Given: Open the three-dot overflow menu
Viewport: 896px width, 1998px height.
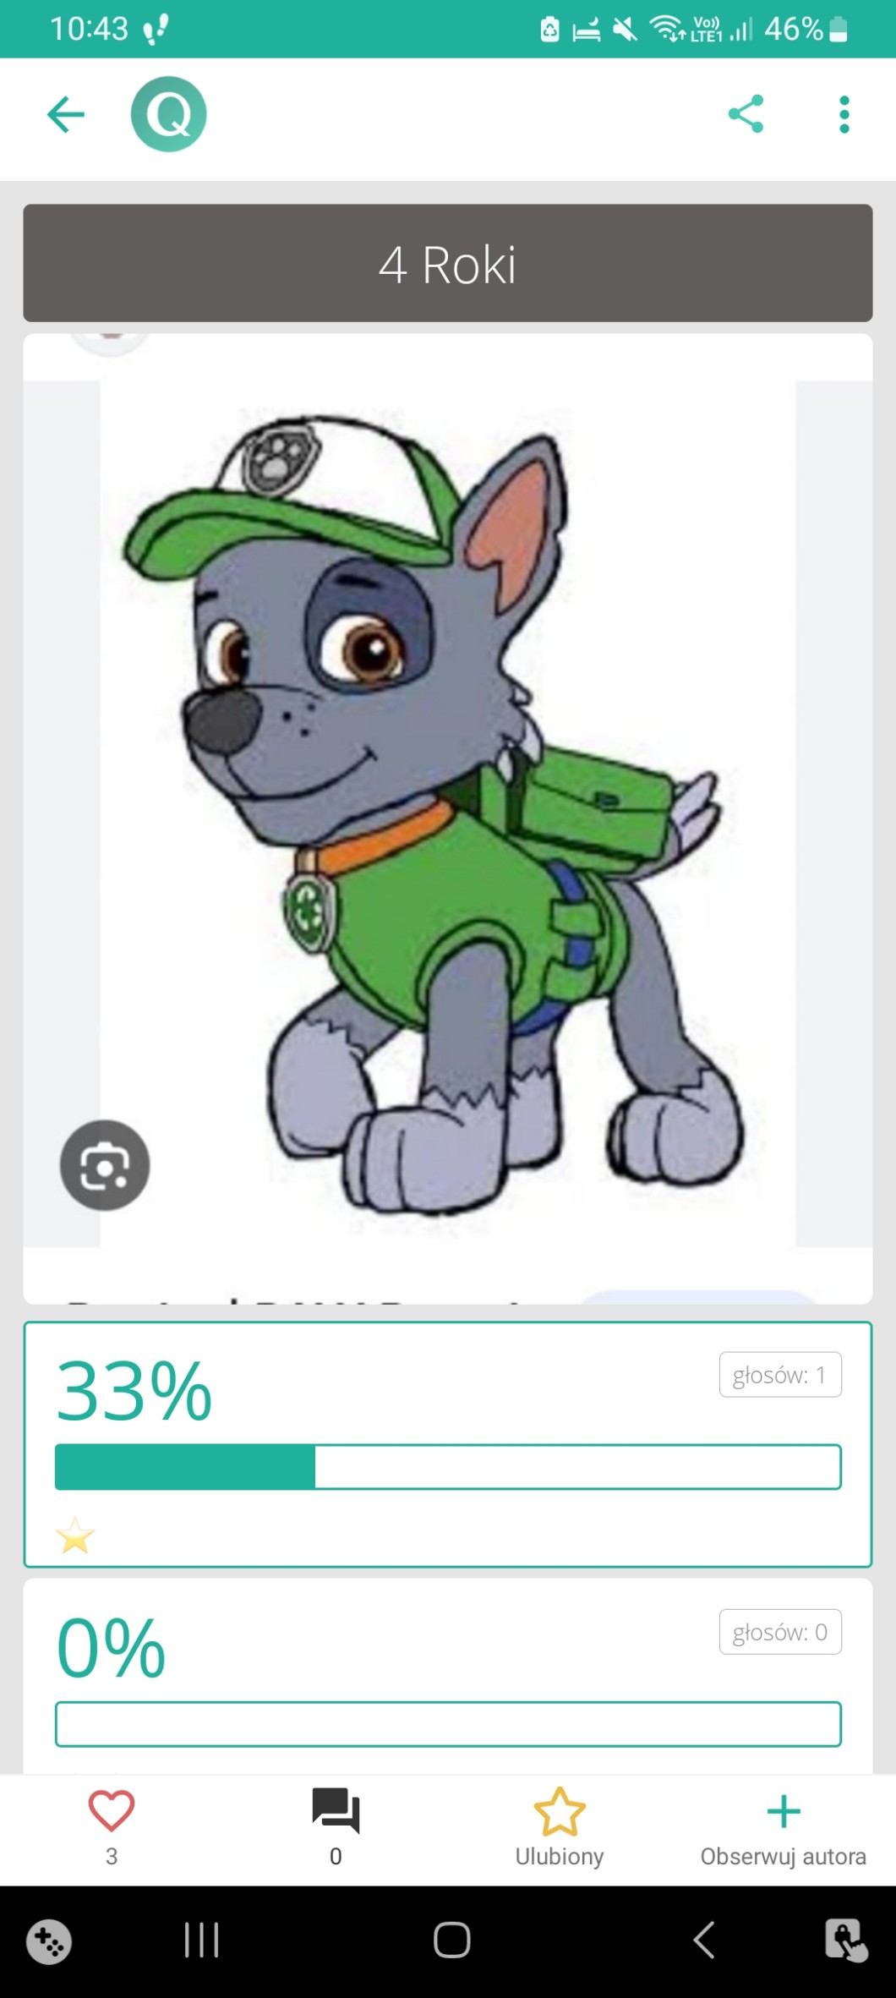Looking at the screenshot, I should coord(844,114).
